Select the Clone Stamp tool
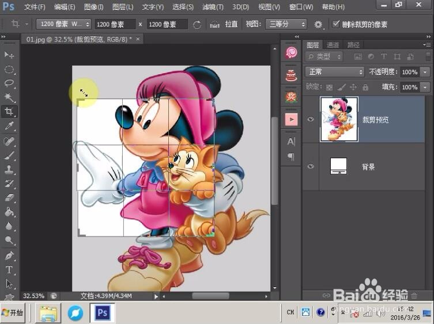This screenshot has height=324, width=434. point(9,169)
